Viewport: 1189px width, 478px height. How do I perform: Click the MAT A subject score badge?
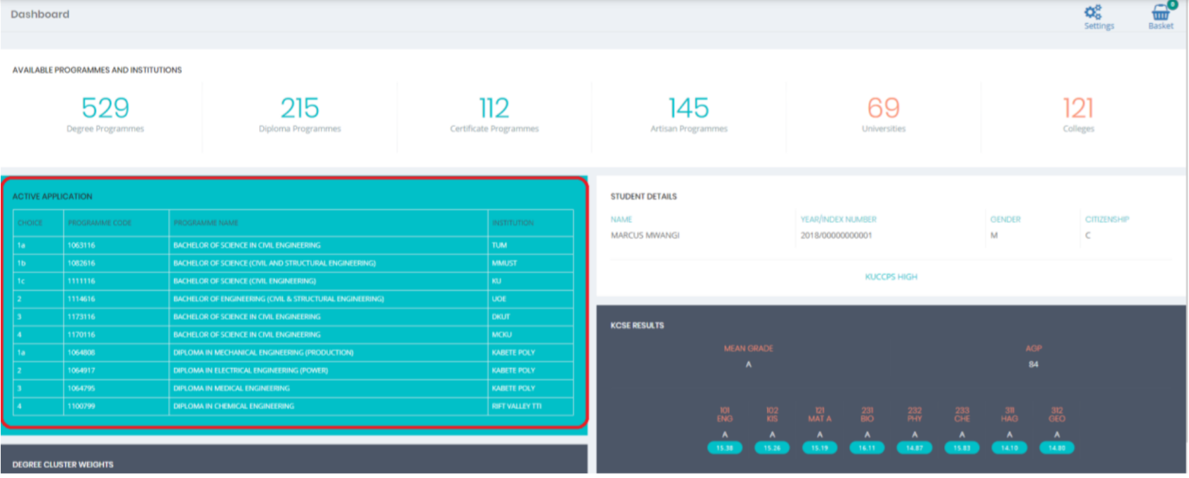819,448
